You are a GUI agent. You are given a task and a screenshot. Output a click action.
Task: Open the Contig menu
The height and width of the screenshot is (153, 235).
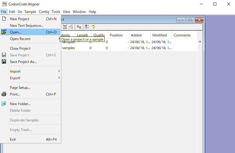44,12
